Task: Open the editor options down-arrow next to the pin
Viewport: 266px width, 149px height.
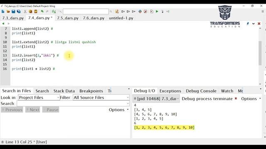Action: point(253,24)
